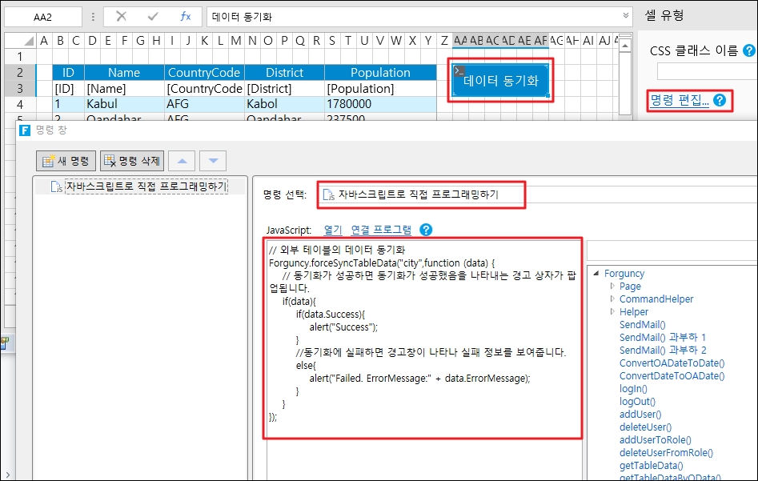This screenshot has height=481, width=758.
Task: Expand the Page node in Forguncy tree
Action: click(x=613, y=286)
